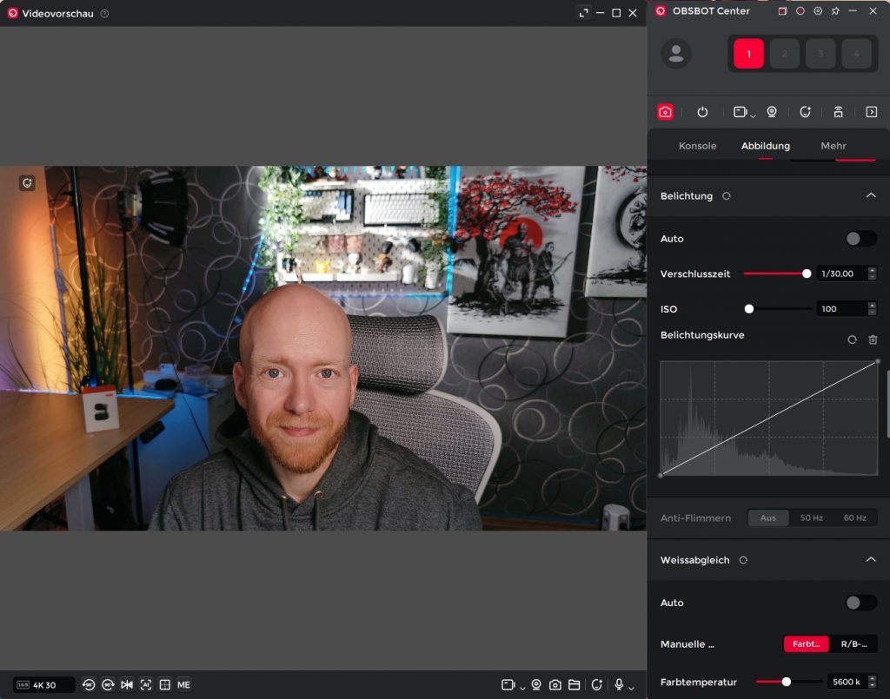Click the beauty overlay icon on video preview
The width and height of the screenshot is (890, 699).
27,183
